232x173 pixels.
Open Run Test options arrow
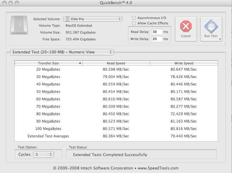pyautogui.click(x=220, y=39)
